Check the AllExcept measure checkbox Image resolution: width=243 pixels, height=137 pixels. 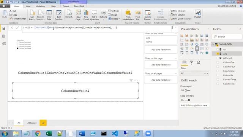click(218, 58)
